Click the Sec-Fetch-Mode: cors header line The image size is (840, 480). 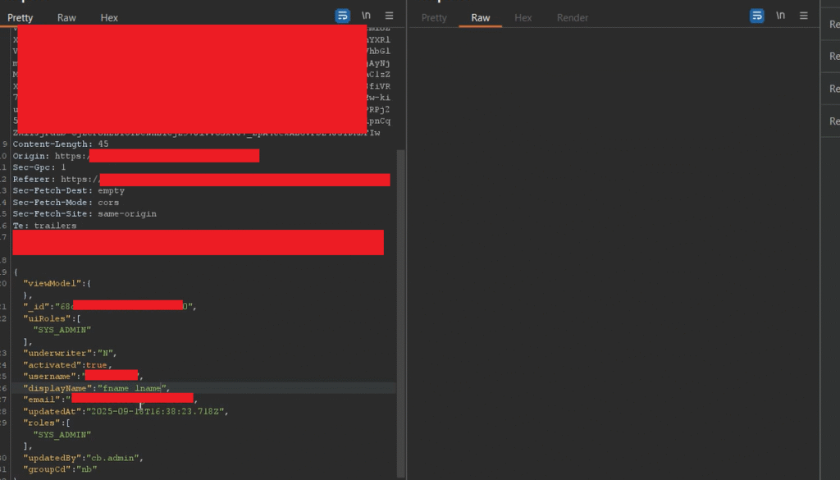coord(66,202)
